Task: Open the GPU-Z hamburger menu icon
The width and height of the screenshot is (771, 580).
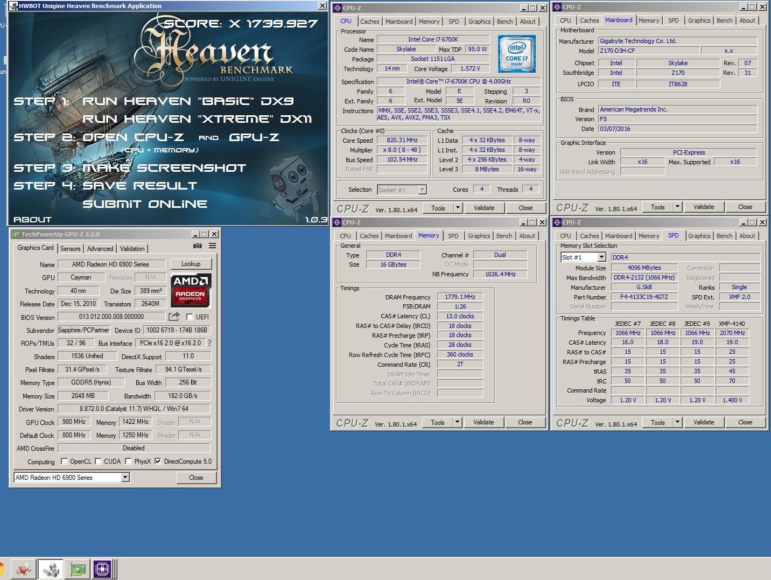Action: pyautogui.click(x=213, y=246)
